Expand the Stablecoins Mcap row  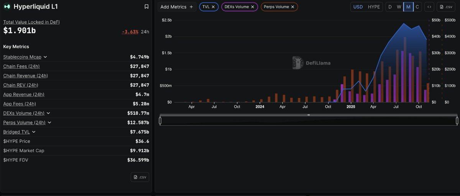pos(45,57)
